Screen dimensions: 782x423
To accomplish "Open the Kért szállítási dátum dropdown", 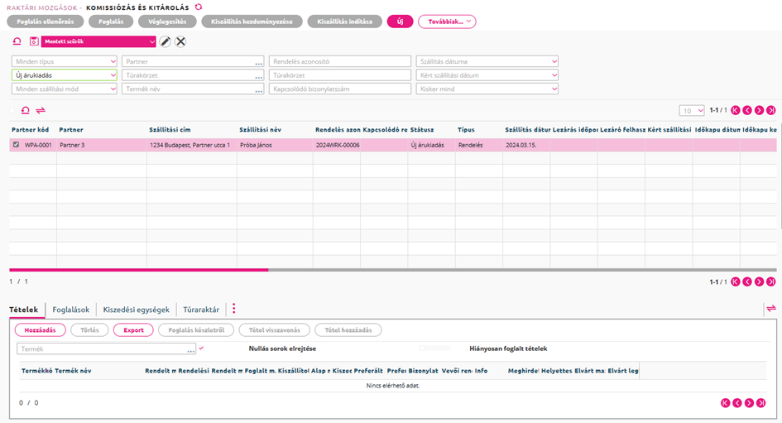I will point(487,75).
